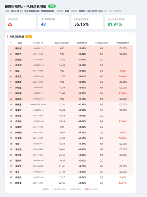Screen dimensions: 147x197
Task: Select the source code FBI-1971299
Action: (x=115, y=11)
